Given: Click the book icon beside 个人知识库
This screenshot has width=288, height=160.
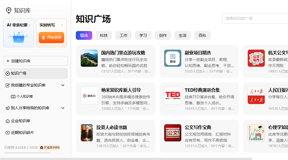Looking at the screenshot, I should point(13,97).
